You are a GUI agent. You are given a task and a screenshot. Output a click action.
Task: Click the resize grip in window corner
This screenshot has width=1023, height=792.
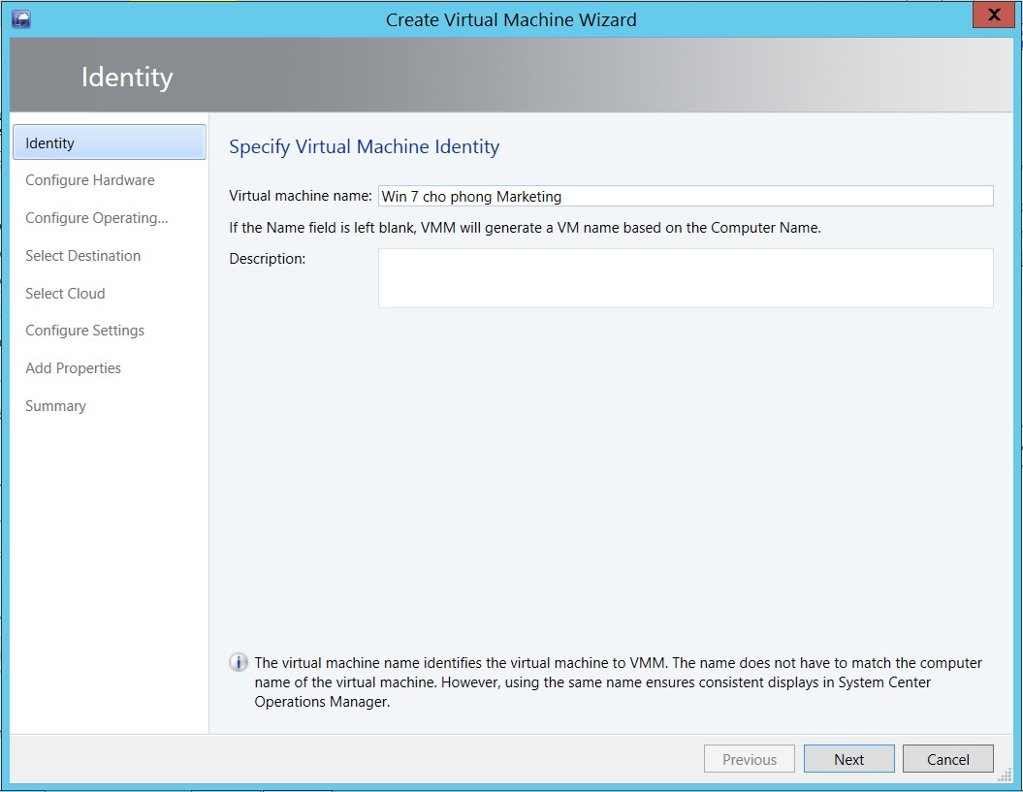(x=1005, y=775)
